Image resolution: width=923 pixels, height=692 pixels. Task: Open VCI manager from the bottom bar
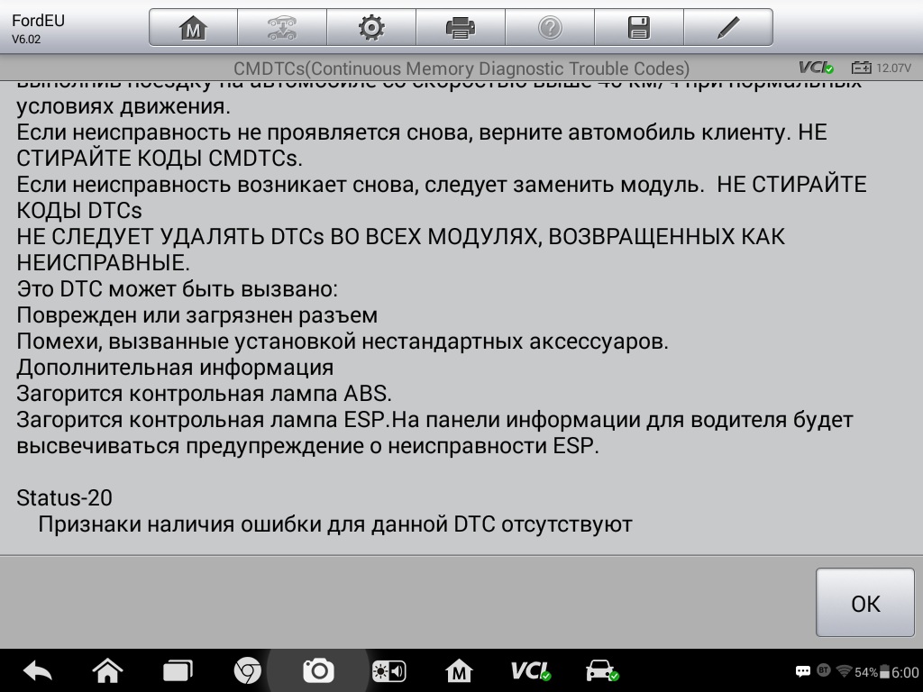pos(530,670)
